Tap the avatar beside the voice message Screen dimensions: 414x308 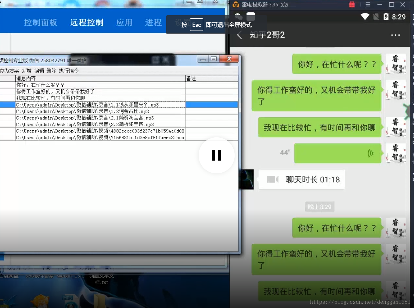396,153
